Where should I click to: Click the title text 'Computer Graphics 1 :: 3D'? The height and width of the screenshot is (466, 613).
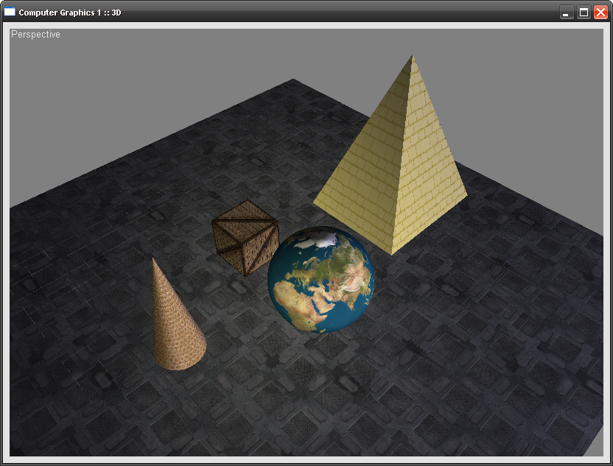tap(70, 13)
